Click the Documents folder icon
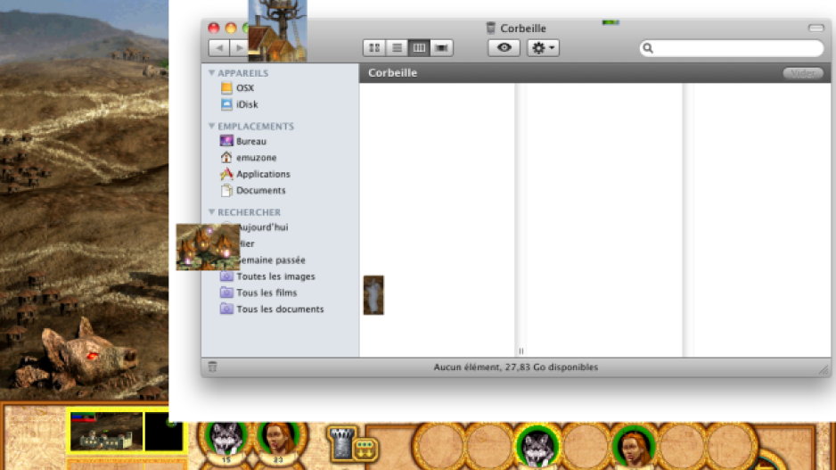This screenshot has height=470, width=836. coord(226,191)
